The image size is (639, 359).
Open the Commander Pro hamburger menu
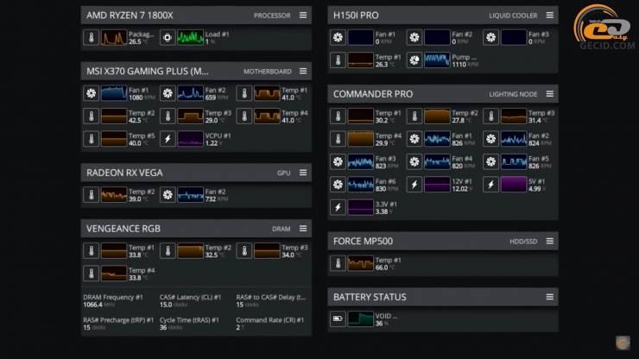pyautogui.click(x=549, y=93)
